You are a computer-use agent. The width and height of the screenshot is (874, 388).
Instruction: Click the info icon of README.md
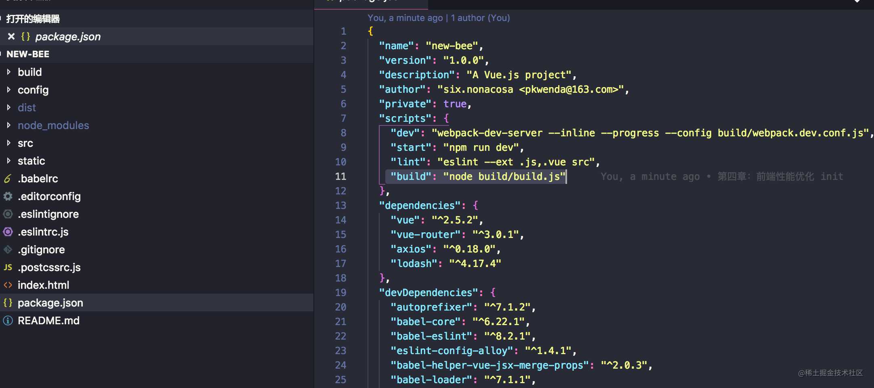(8, 320)
